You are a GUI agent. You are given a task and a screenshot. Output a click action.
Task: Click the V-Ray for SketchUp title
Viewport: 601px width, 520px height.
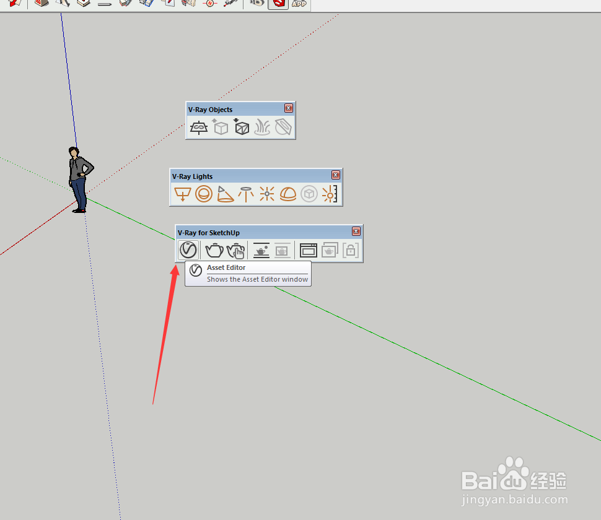[x=209, y=233]
